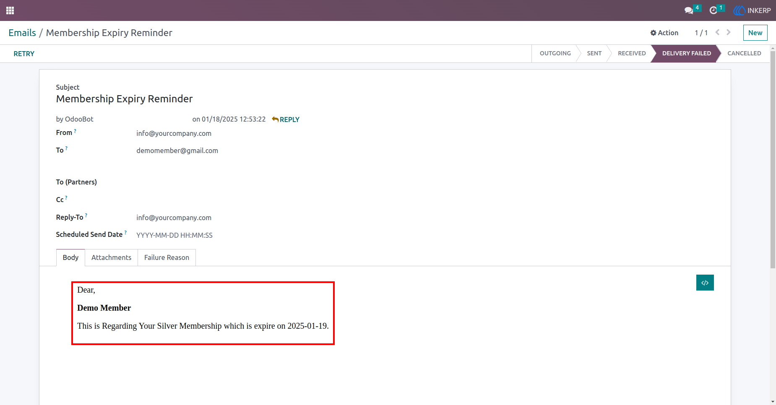Click the Reply arrow link
This screenshot has width=776, height=405.
pos(286,119)
